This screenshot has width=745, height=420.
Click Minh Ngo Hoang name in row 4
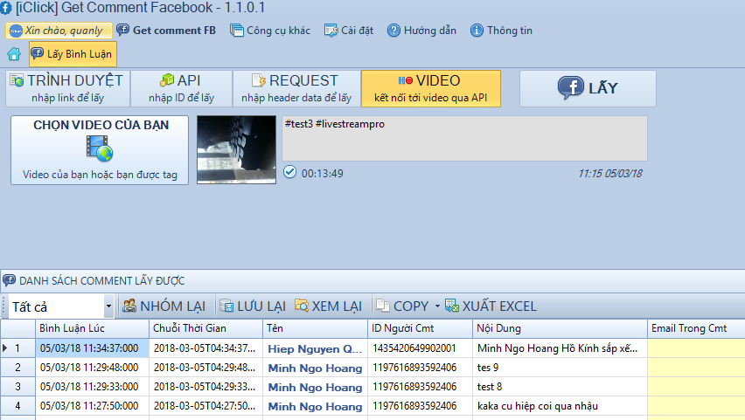315,407
